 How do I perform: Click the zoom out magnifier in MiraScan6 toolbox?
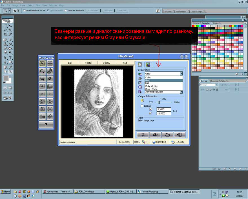(42, 79)
